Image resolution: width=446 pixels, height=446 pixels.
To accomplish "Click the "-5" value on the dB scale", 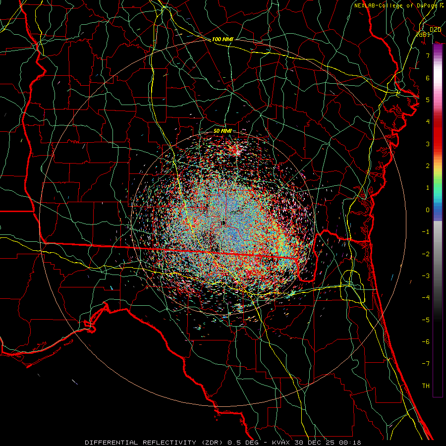I will coord(426,320).
